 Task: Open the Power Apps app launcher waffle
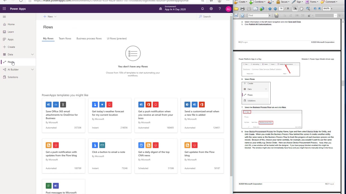point(4,9)
